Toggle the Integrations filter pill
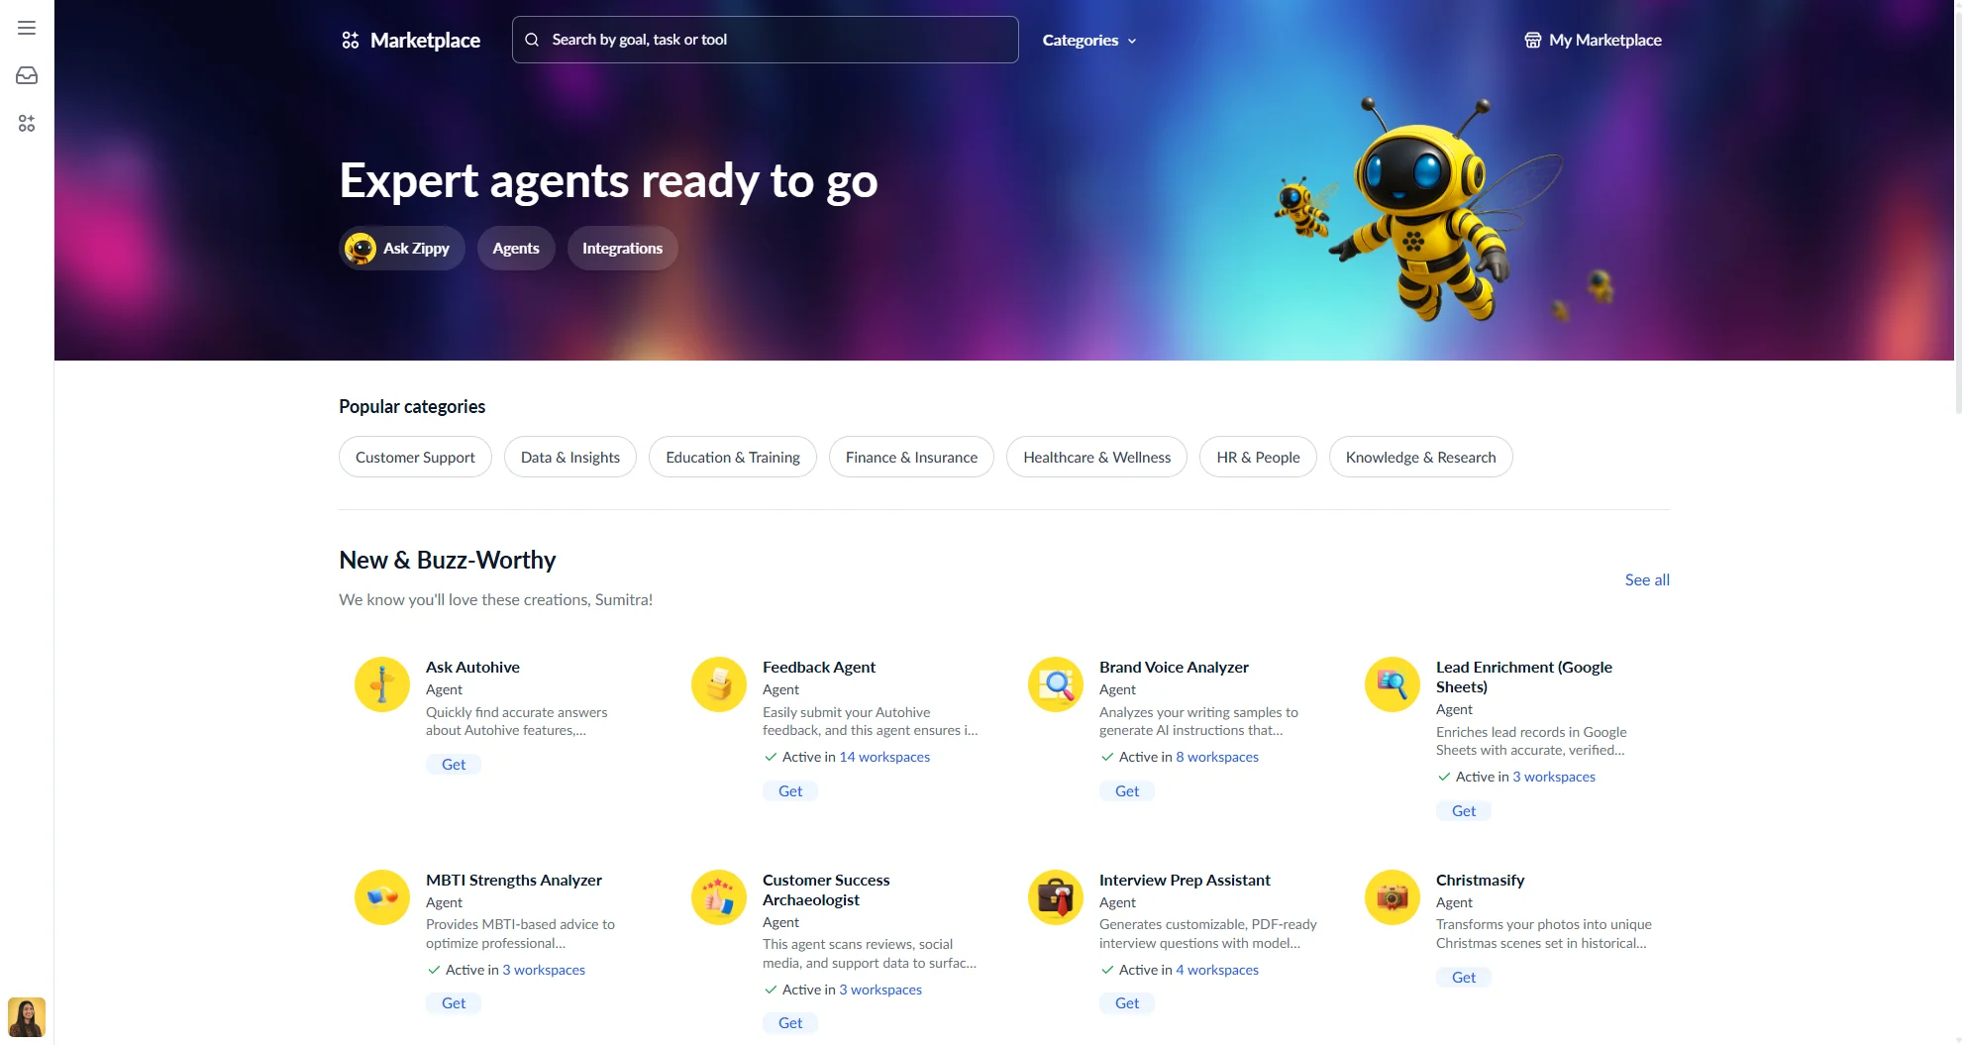1964x1045 pixels. coord(622,248)
